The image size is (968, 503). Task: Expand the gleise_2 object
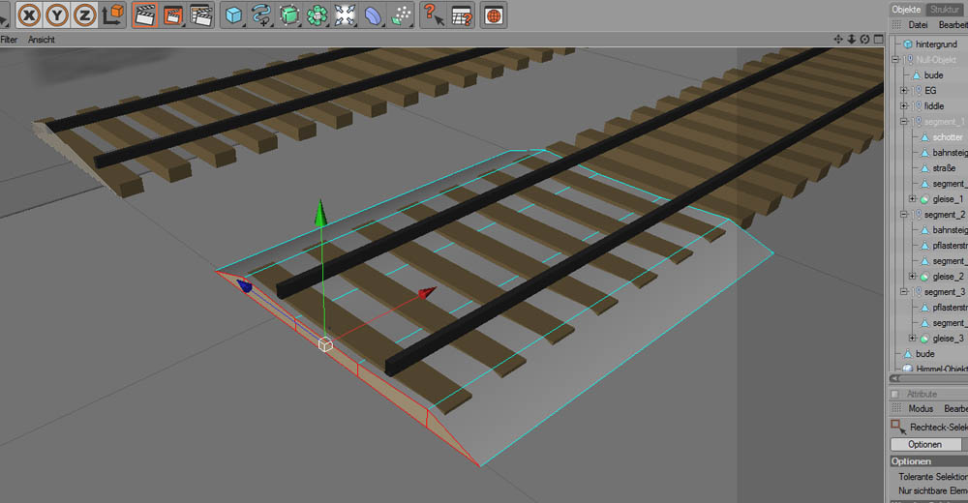pos(912,277)
